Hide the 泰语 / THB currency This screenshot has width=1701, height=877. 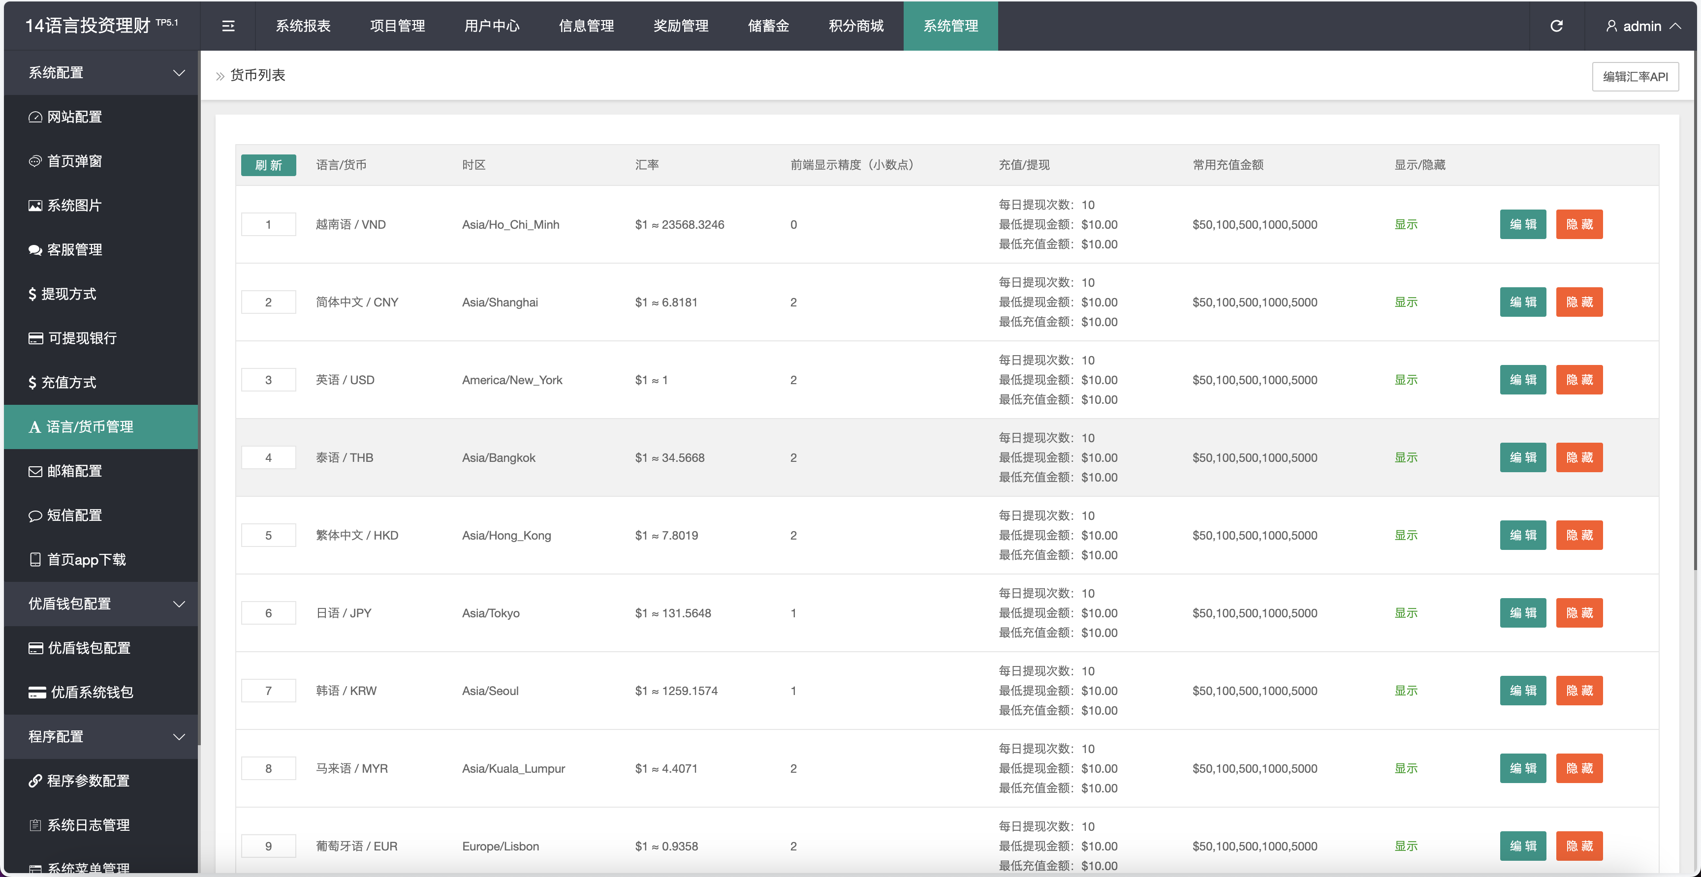[1579, 456]
